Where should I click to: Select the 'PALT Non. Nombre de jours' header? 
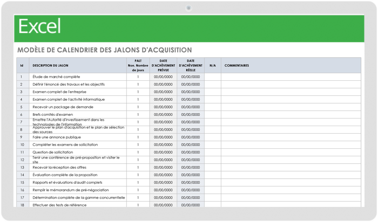138,65
